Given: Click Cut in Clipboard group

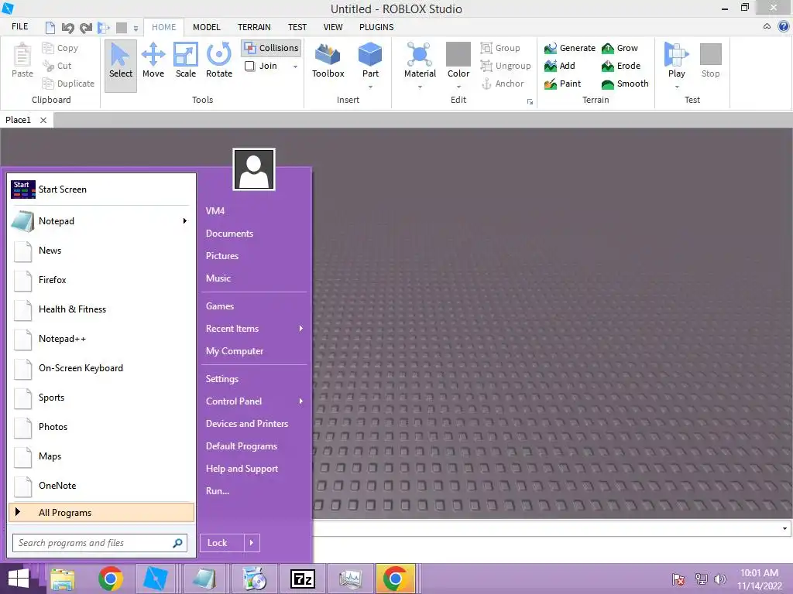Looking at the screenshot, I should click(x=57, y=66).
